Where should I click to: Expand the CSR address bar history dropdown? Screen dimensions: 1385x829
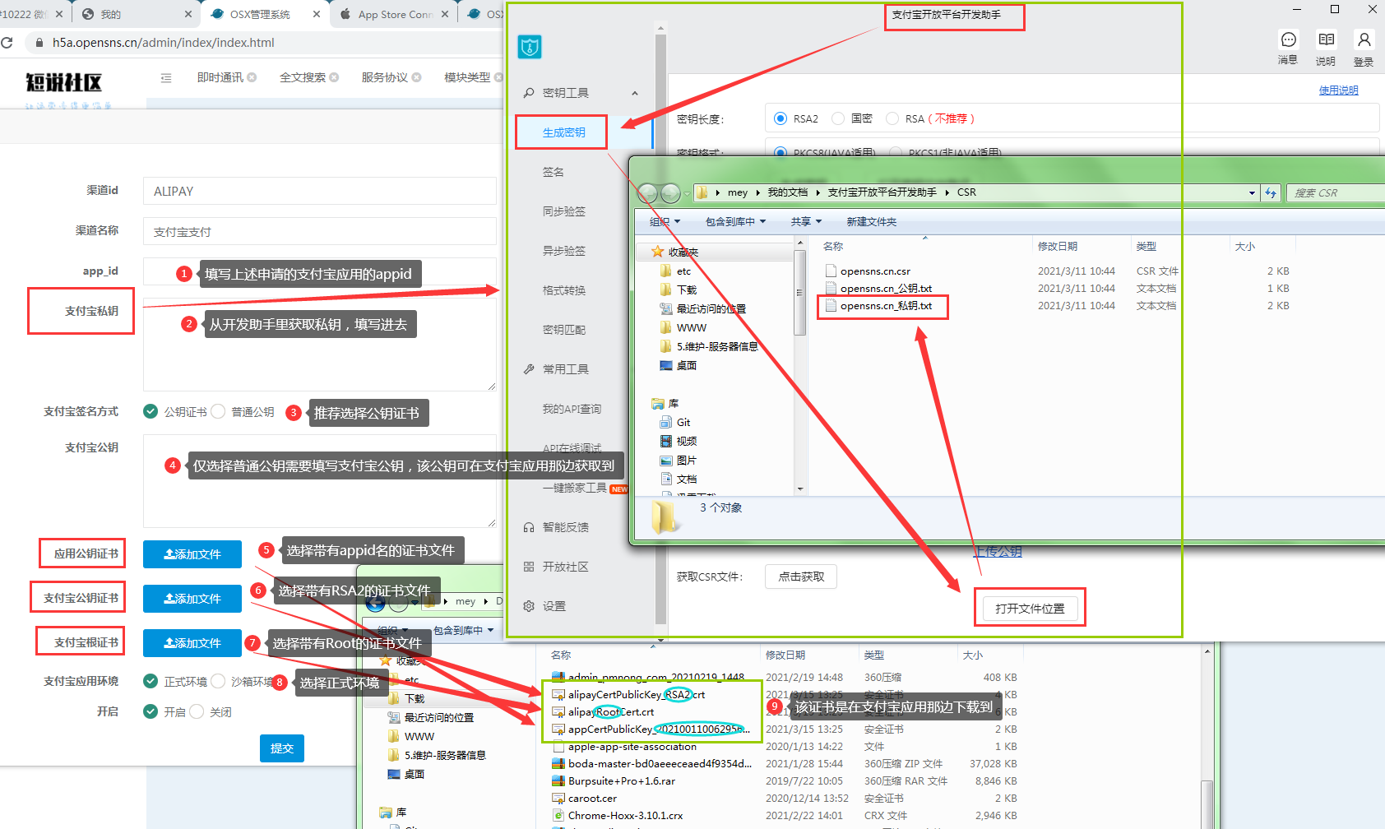[1252, 192]
